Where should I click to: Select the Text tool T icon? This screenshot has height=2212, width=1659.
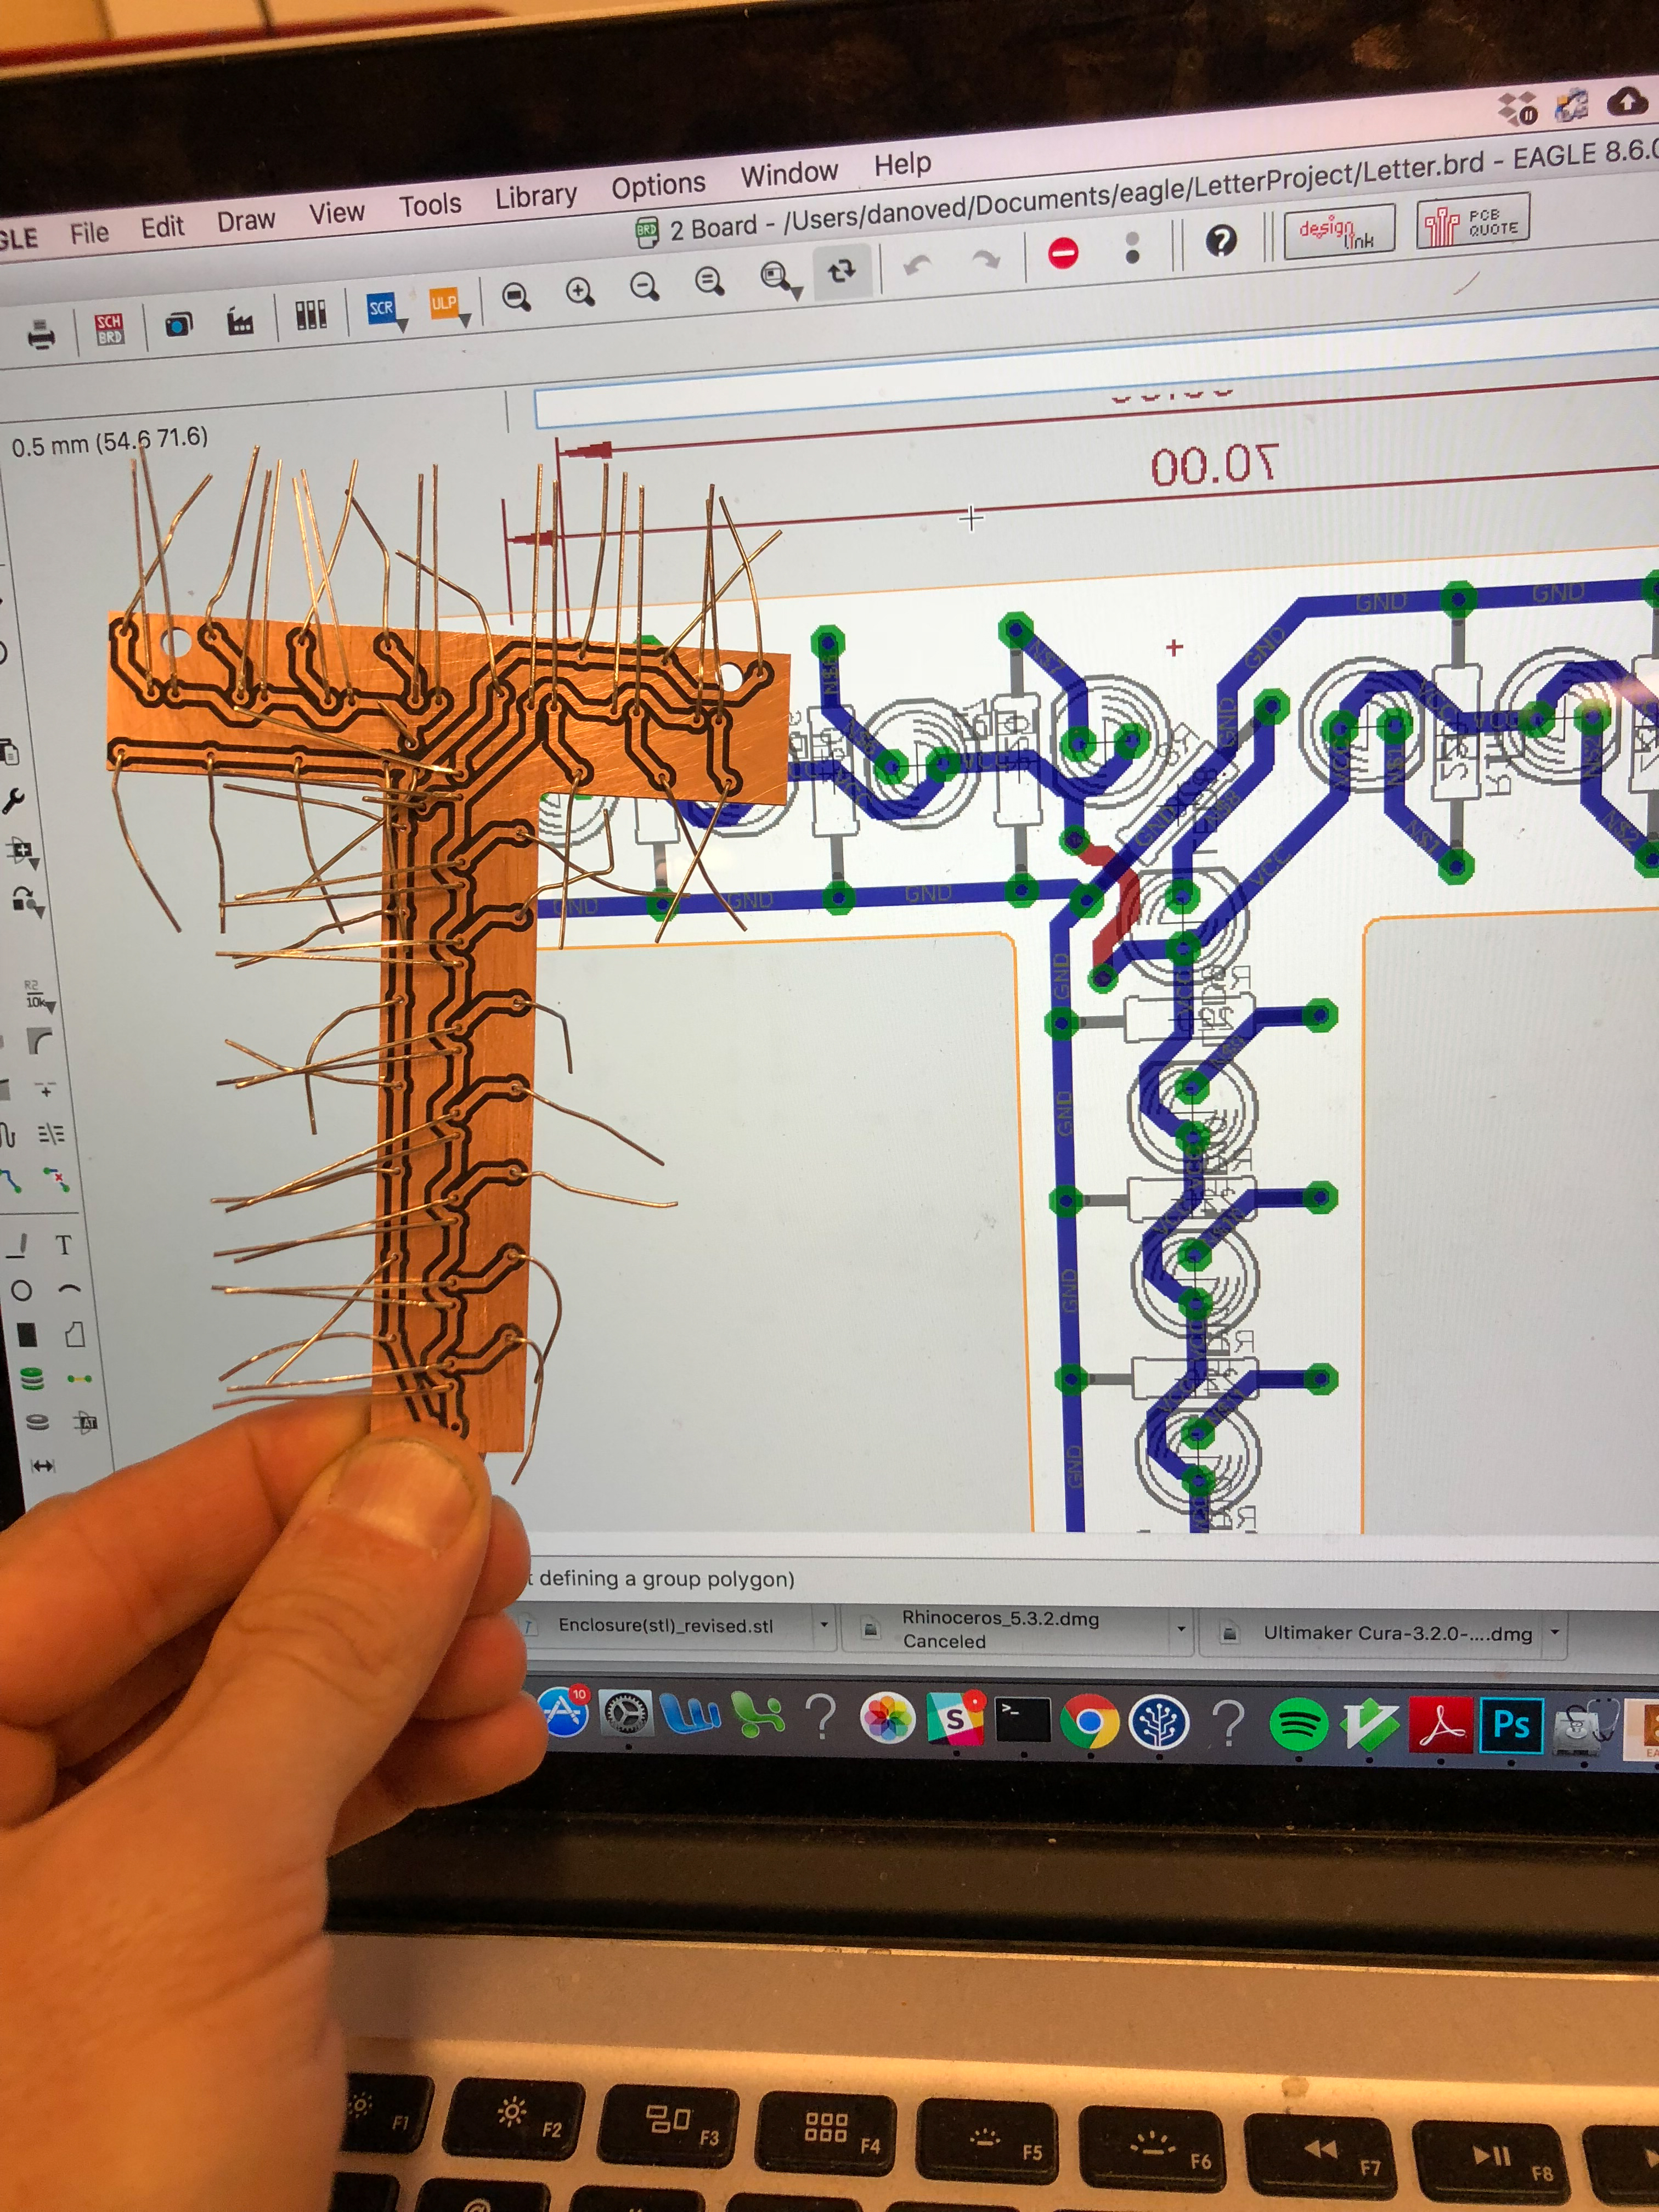pos(64,1245)
